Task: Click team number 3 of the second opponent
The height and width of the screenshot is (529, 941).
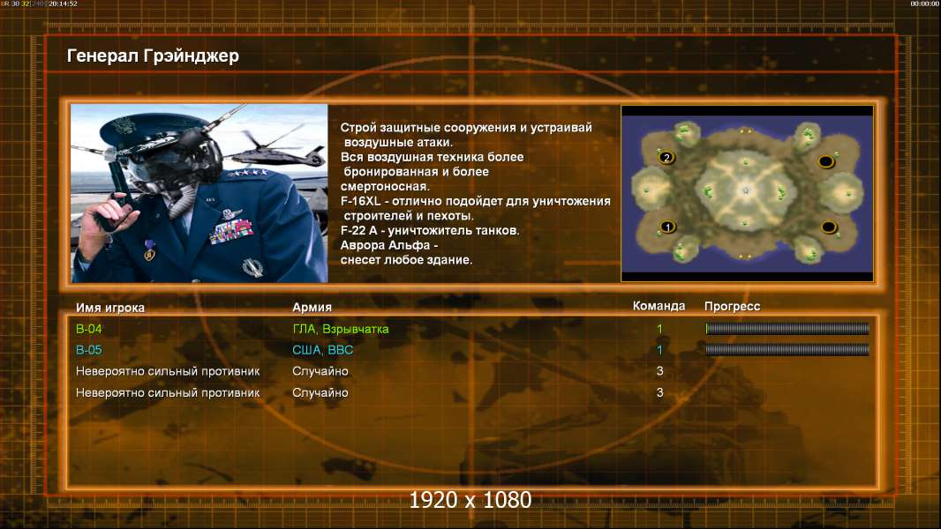Action: pos(659,393)
